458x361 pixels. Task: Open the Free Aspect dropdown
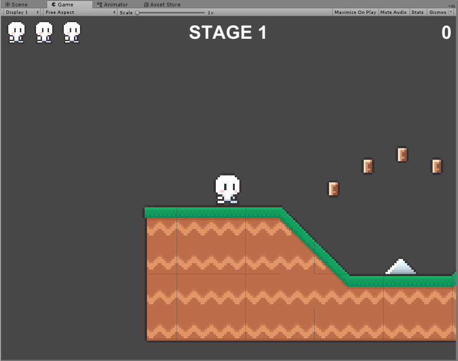(80, 12)
